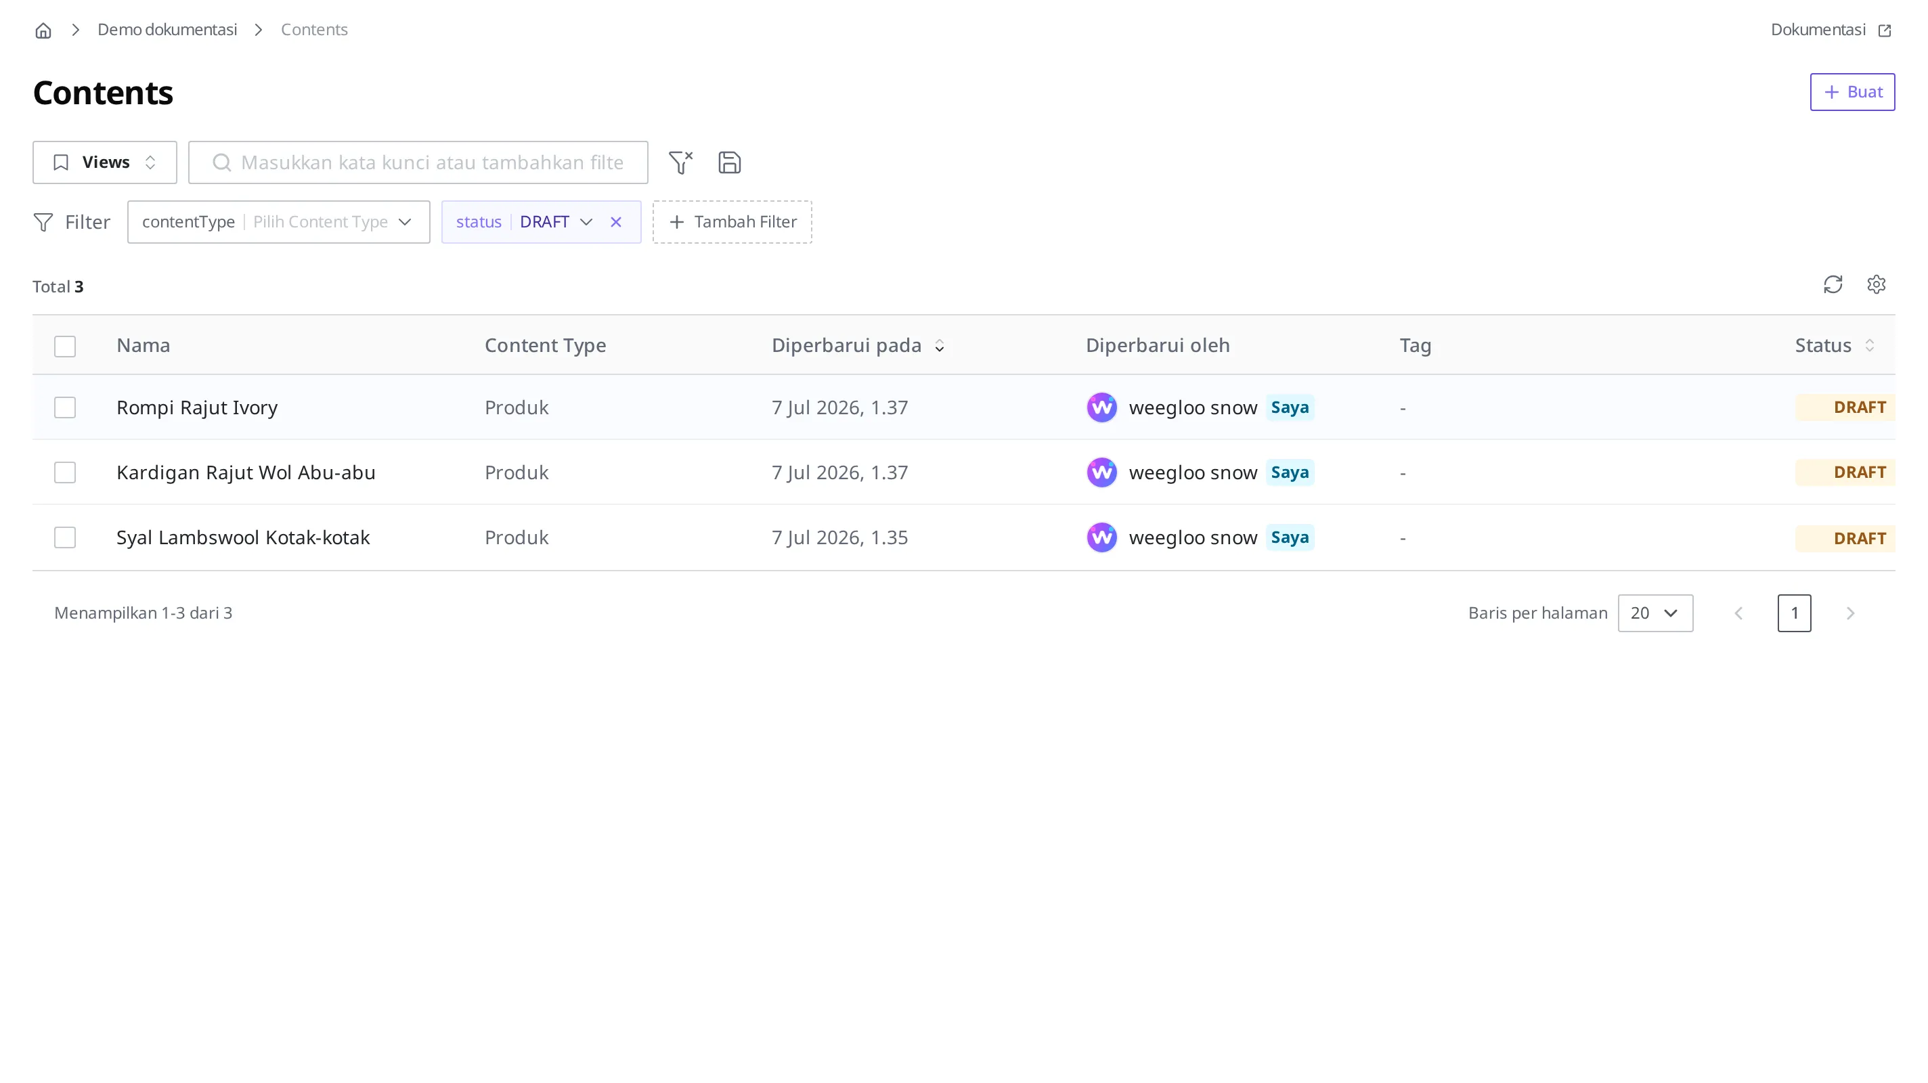1928x1083 pixels.
Task: Open rows per page dropdown showing 20
Action: pos(1655,614)
